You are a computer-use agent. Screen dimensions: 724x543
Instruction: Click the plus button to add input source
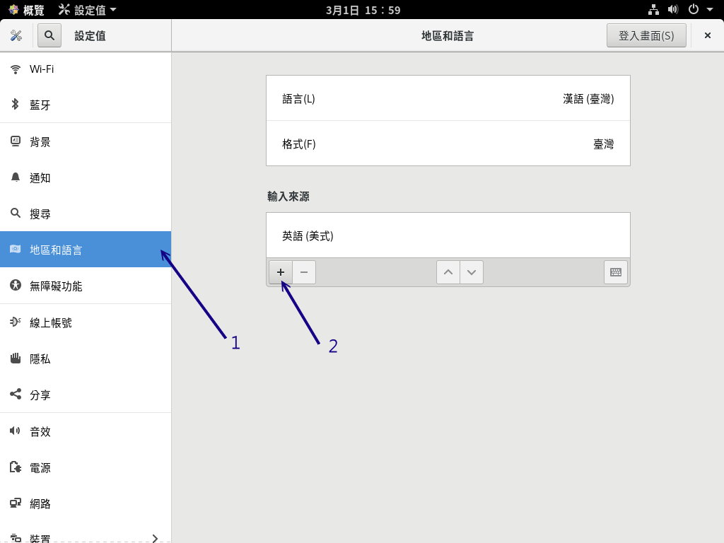click(x=281, y=272)
